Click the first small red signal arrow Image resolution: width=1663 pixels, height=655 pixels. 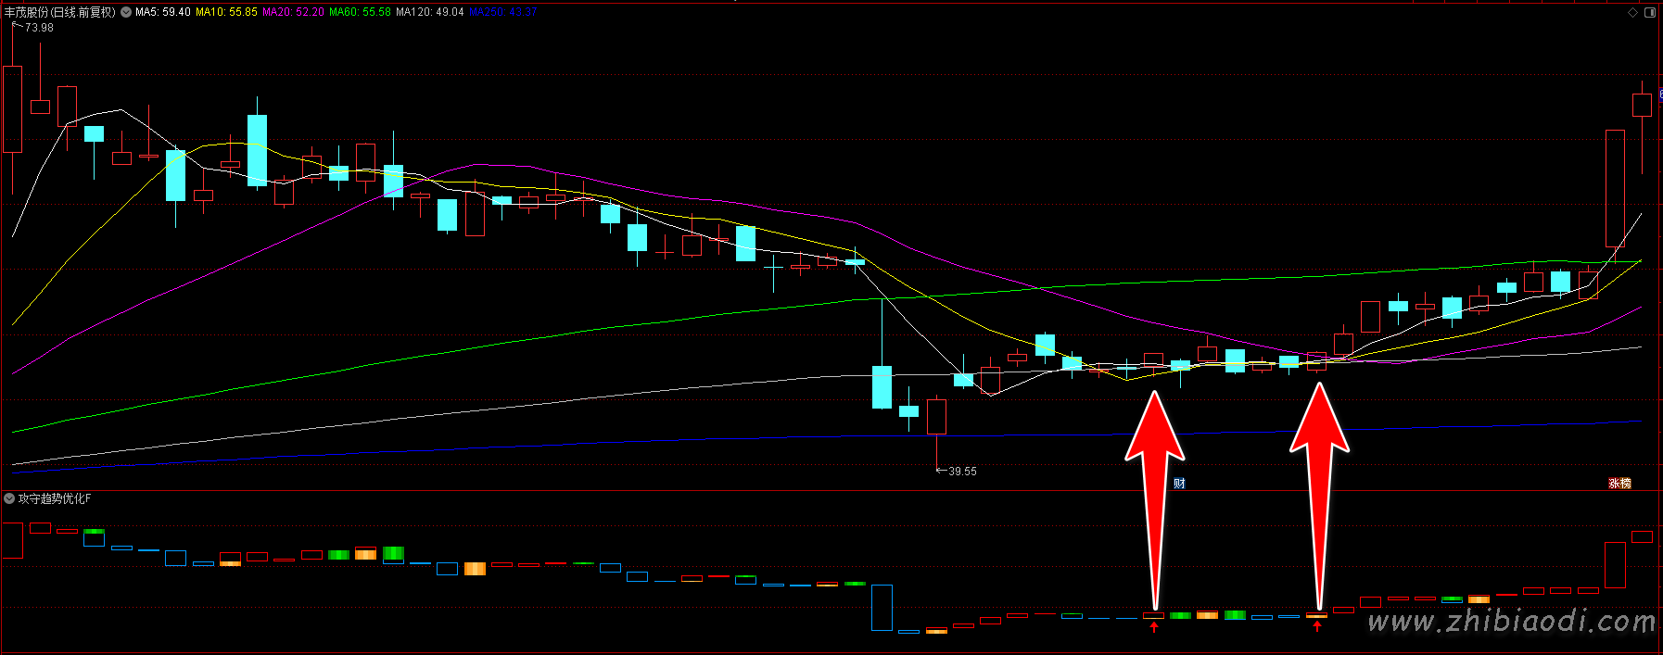pyautogui.click(x=1154, y=627)
